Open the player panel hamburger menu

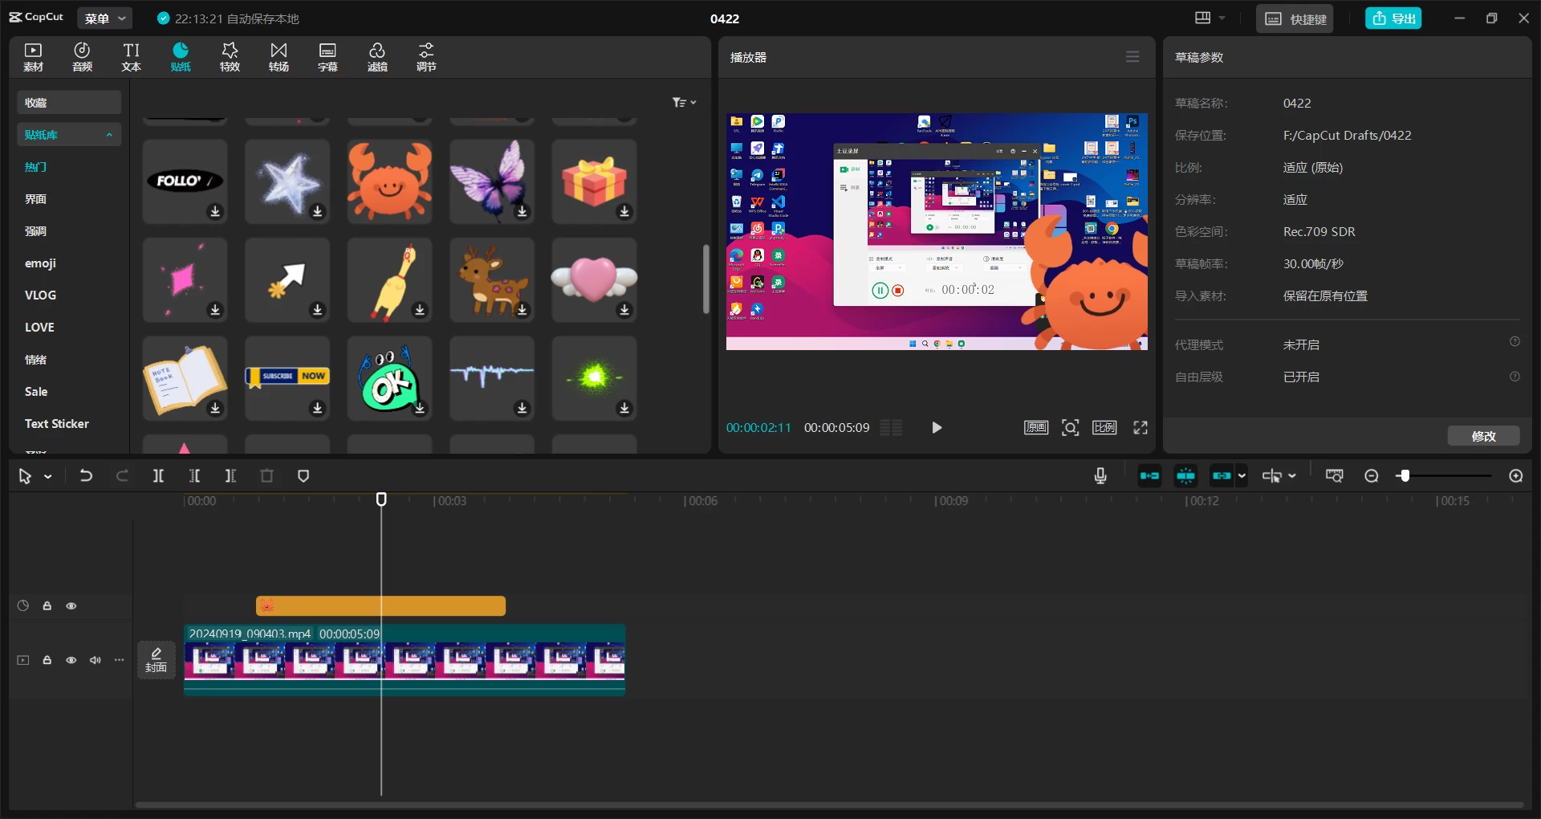point(1132,57)
